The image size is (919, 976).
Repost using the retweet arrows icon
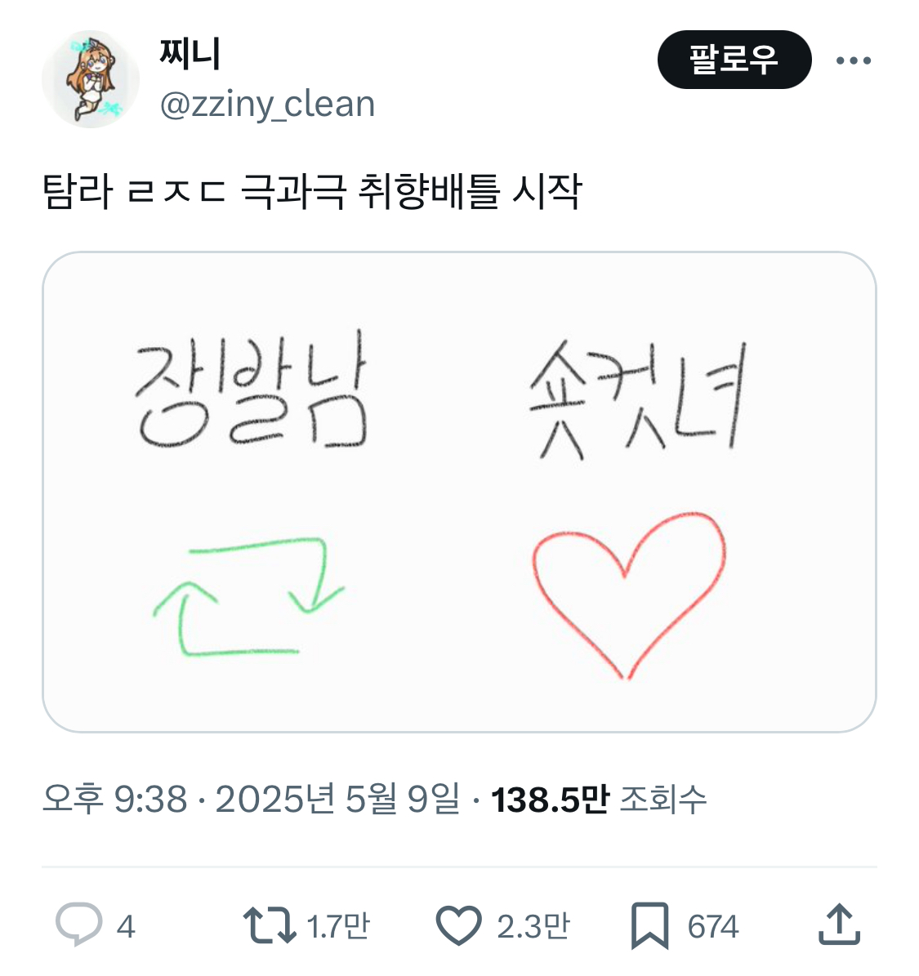(269, 925)
